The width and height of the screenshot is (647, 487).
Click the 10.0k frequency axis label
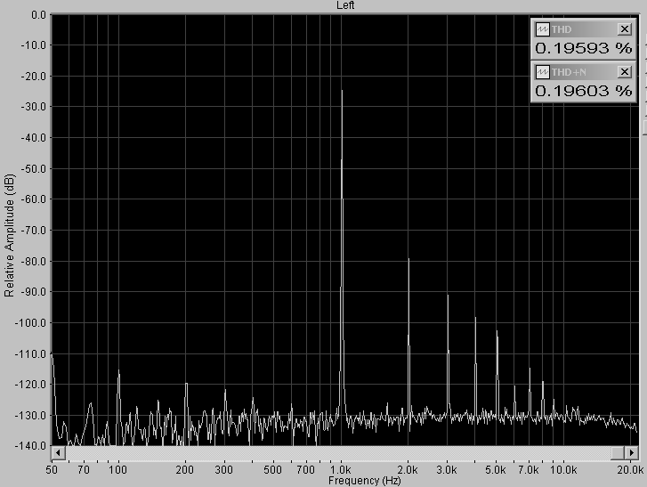pos(563,470)
